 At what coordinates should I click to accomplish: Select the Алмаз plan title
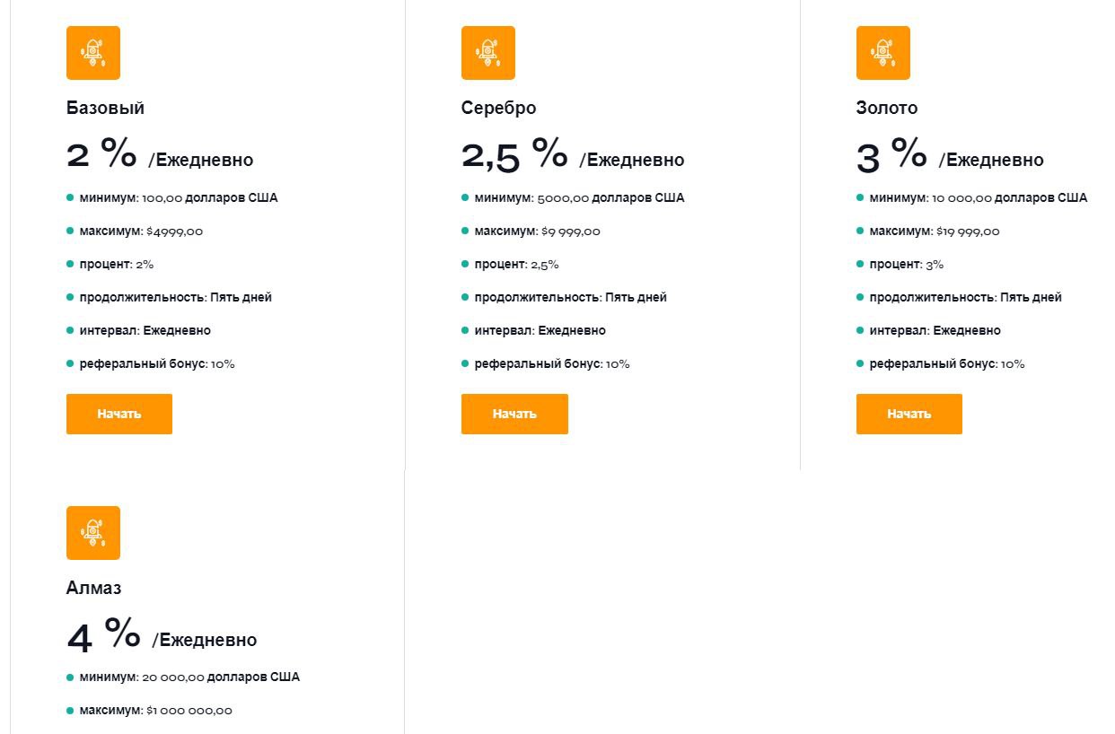[x=93, y=589]
